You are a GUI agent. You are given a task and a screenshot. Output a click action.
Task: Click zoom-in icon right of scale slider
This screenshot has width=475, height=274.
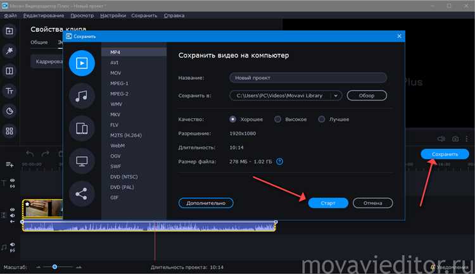[x=79, y=267]
